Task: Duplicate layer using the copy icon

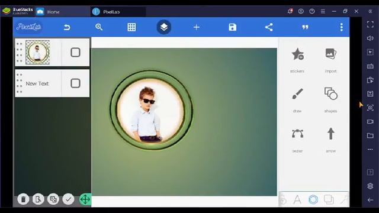Action: pyautogui.click(x=53, y=199)
